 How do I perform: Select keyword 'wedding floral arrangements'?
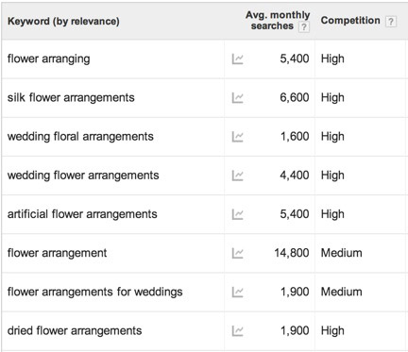pyautogui.click(x=80, y=137)
